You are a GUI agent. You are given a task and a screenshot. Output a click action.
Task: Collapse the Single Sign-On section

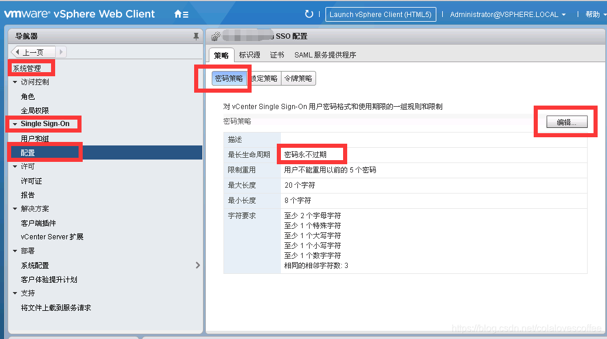tap(15, 124)
